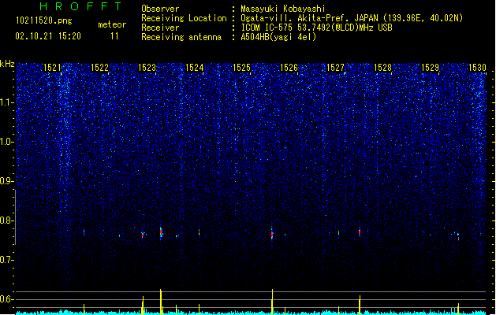This screenshot has width=496, height=315.
Task: Click the gray vertical range bar at left
Action: 16,217
